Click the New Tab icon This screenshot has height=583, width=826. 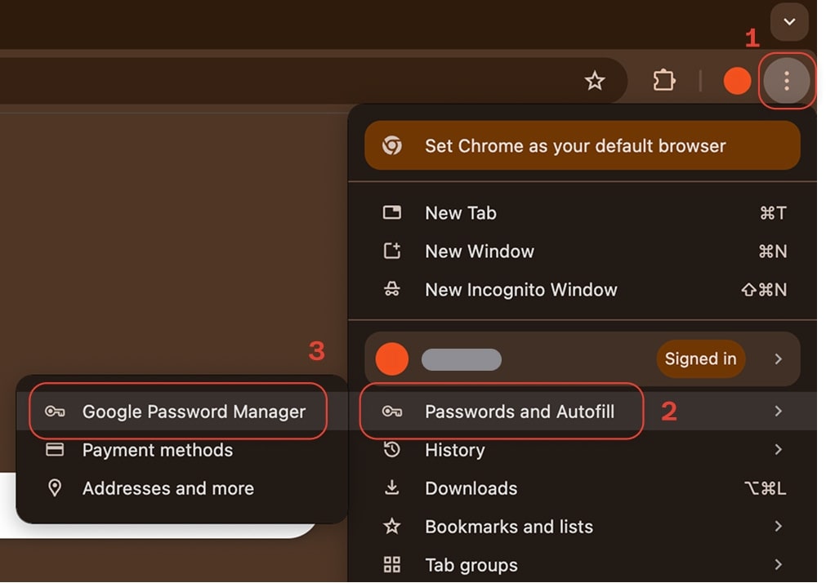(x=392, y=213)
